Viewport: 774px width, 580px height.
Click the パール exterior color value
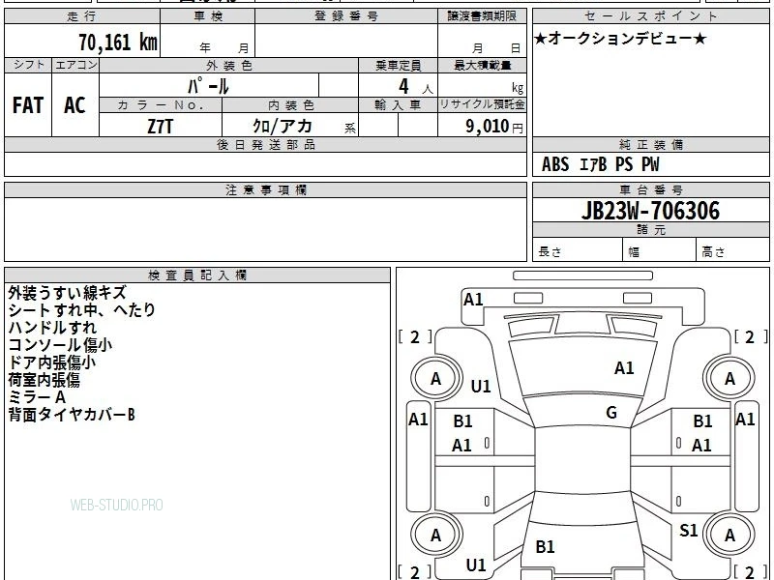[x=208, y=86]
